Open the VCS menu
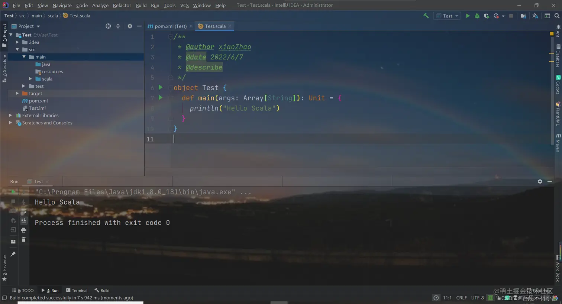This screenshot has width=562, height=304. click(184, 5)
